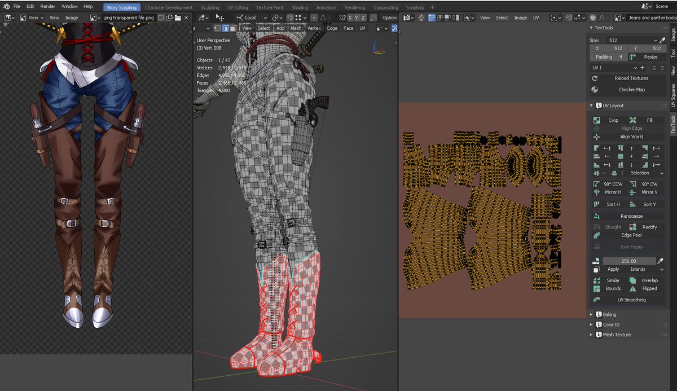
Task: Toggle fake user shield for image
Action: click(161, 18)
